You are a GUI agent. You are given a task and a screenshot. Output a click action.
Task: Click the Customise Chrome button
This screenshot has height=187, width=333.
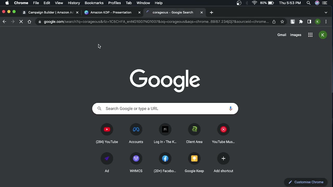tap(306, 182)
